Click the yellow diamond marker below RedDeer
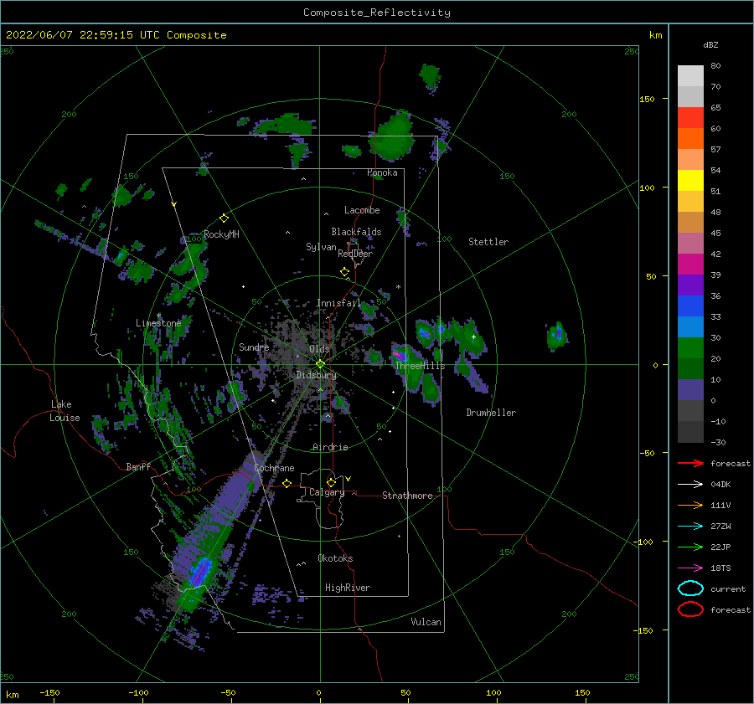 click(345, 271)
